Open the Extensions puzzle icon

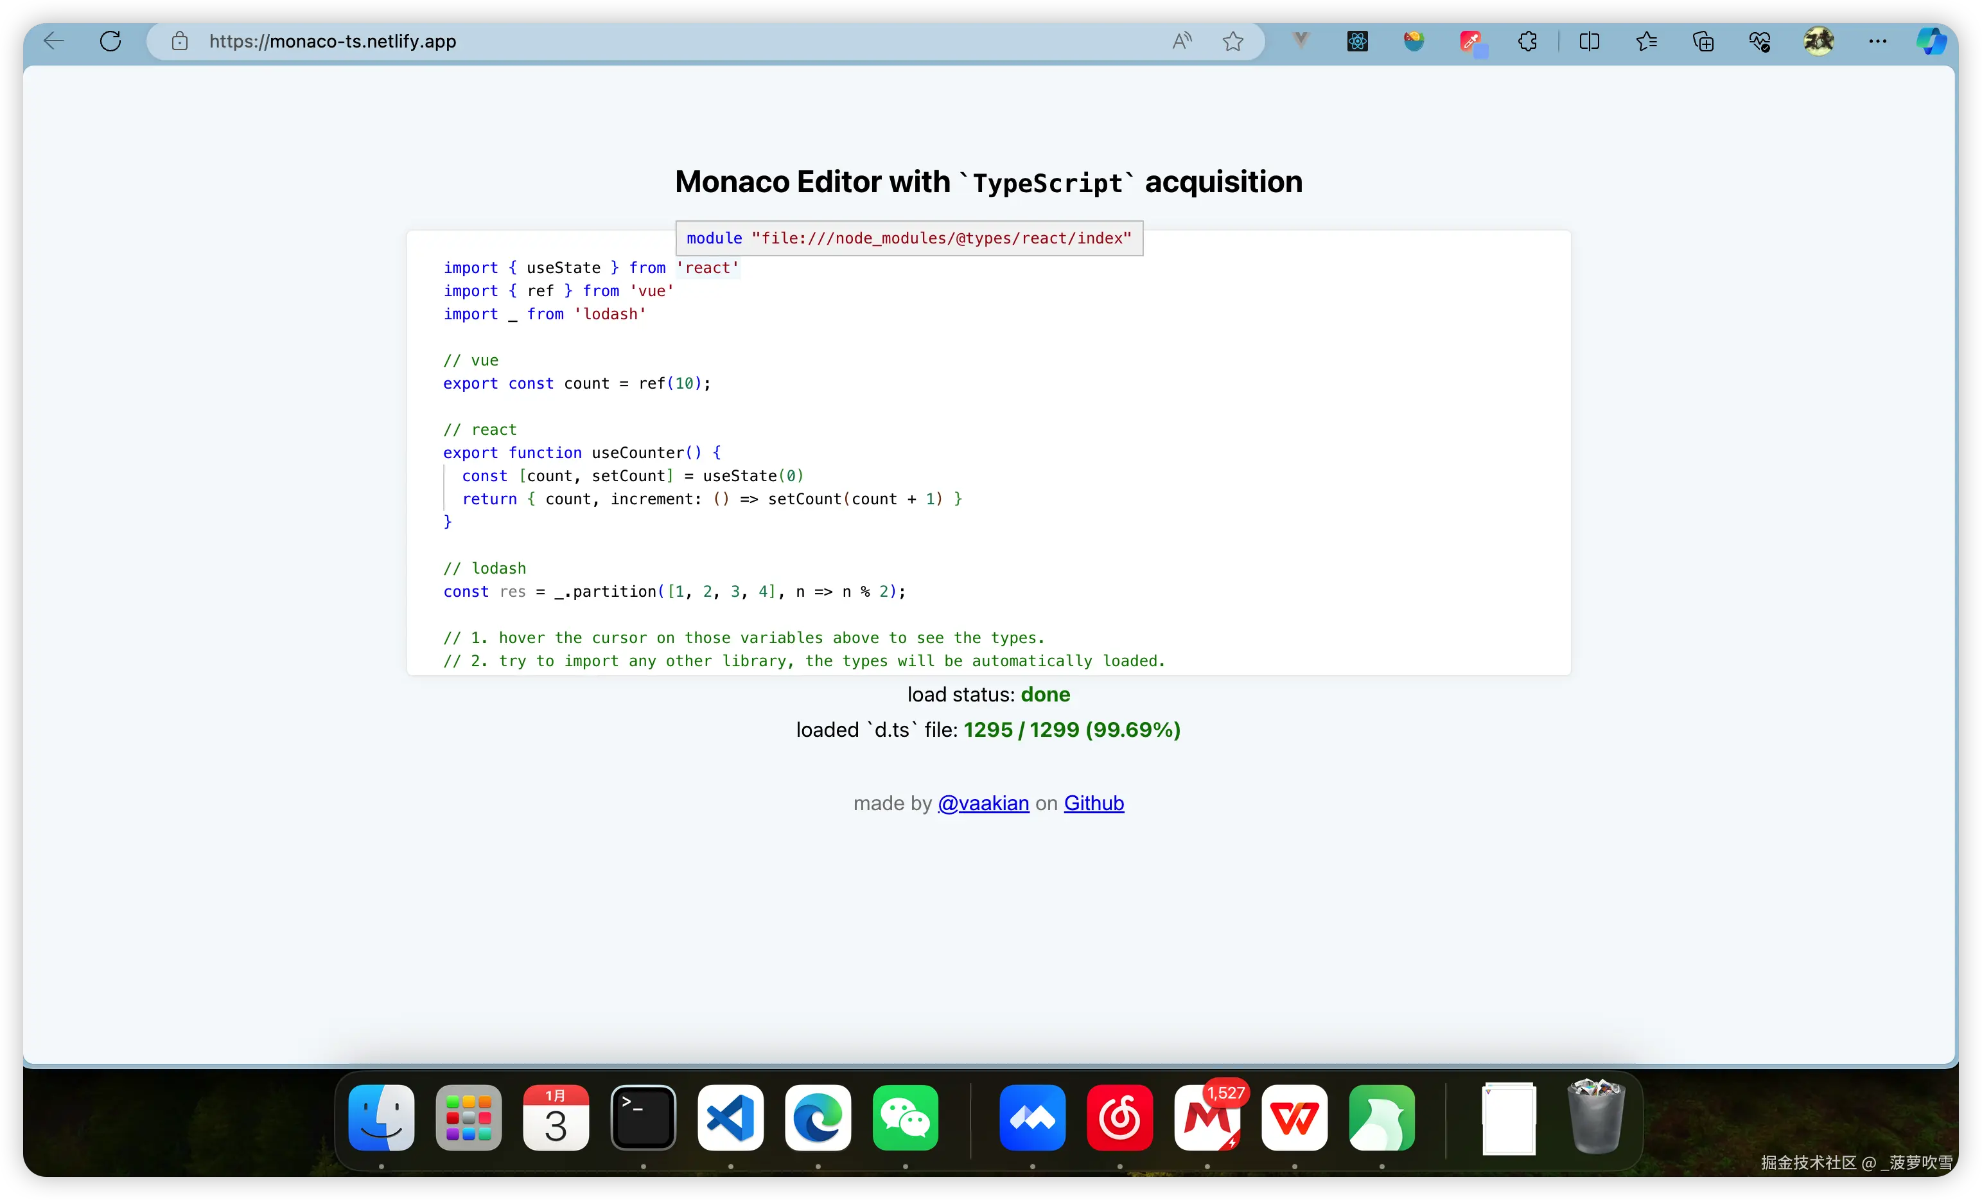tap(1527, 41)
